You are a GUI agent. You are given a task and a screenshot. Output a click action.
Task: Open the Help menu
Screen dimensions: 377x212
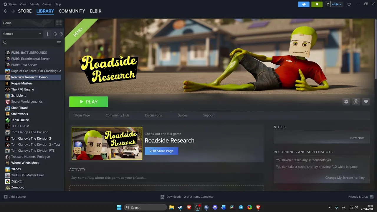(x=58, y=4)
